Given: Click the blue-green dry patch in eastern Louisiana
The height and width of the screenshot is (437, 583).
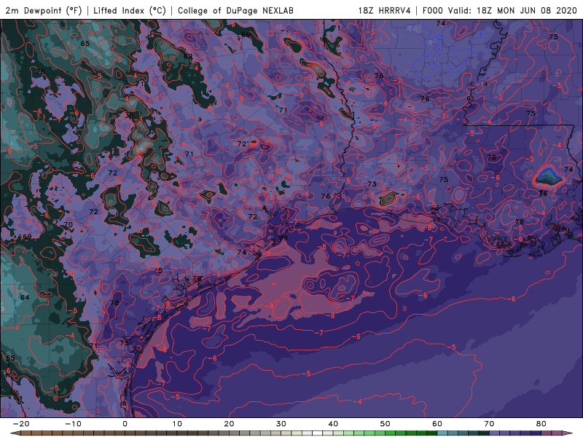Looking at the screenshot, I should 549,176.
